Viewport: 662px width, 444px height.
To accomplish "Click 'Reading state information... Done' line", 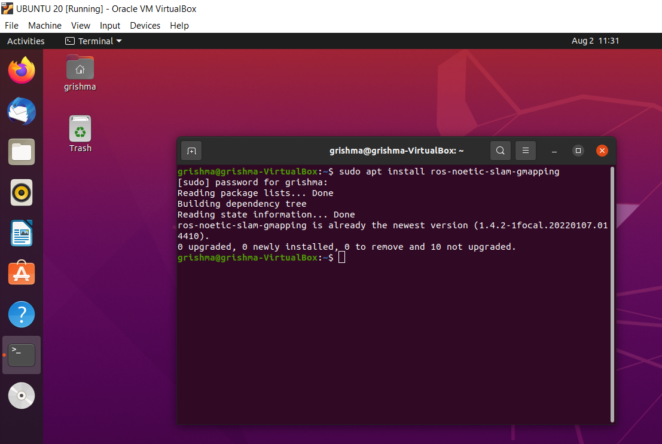I will tap(266, 215).
